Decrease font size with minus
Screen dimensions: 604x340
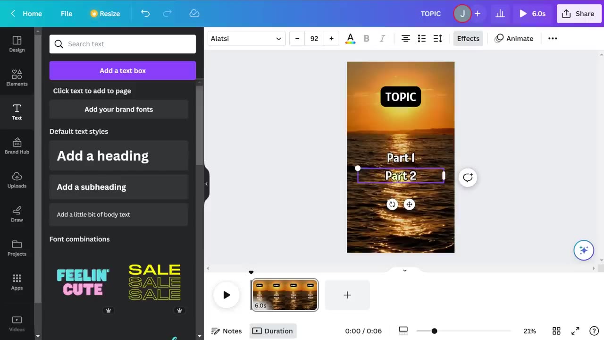point(297,39)
